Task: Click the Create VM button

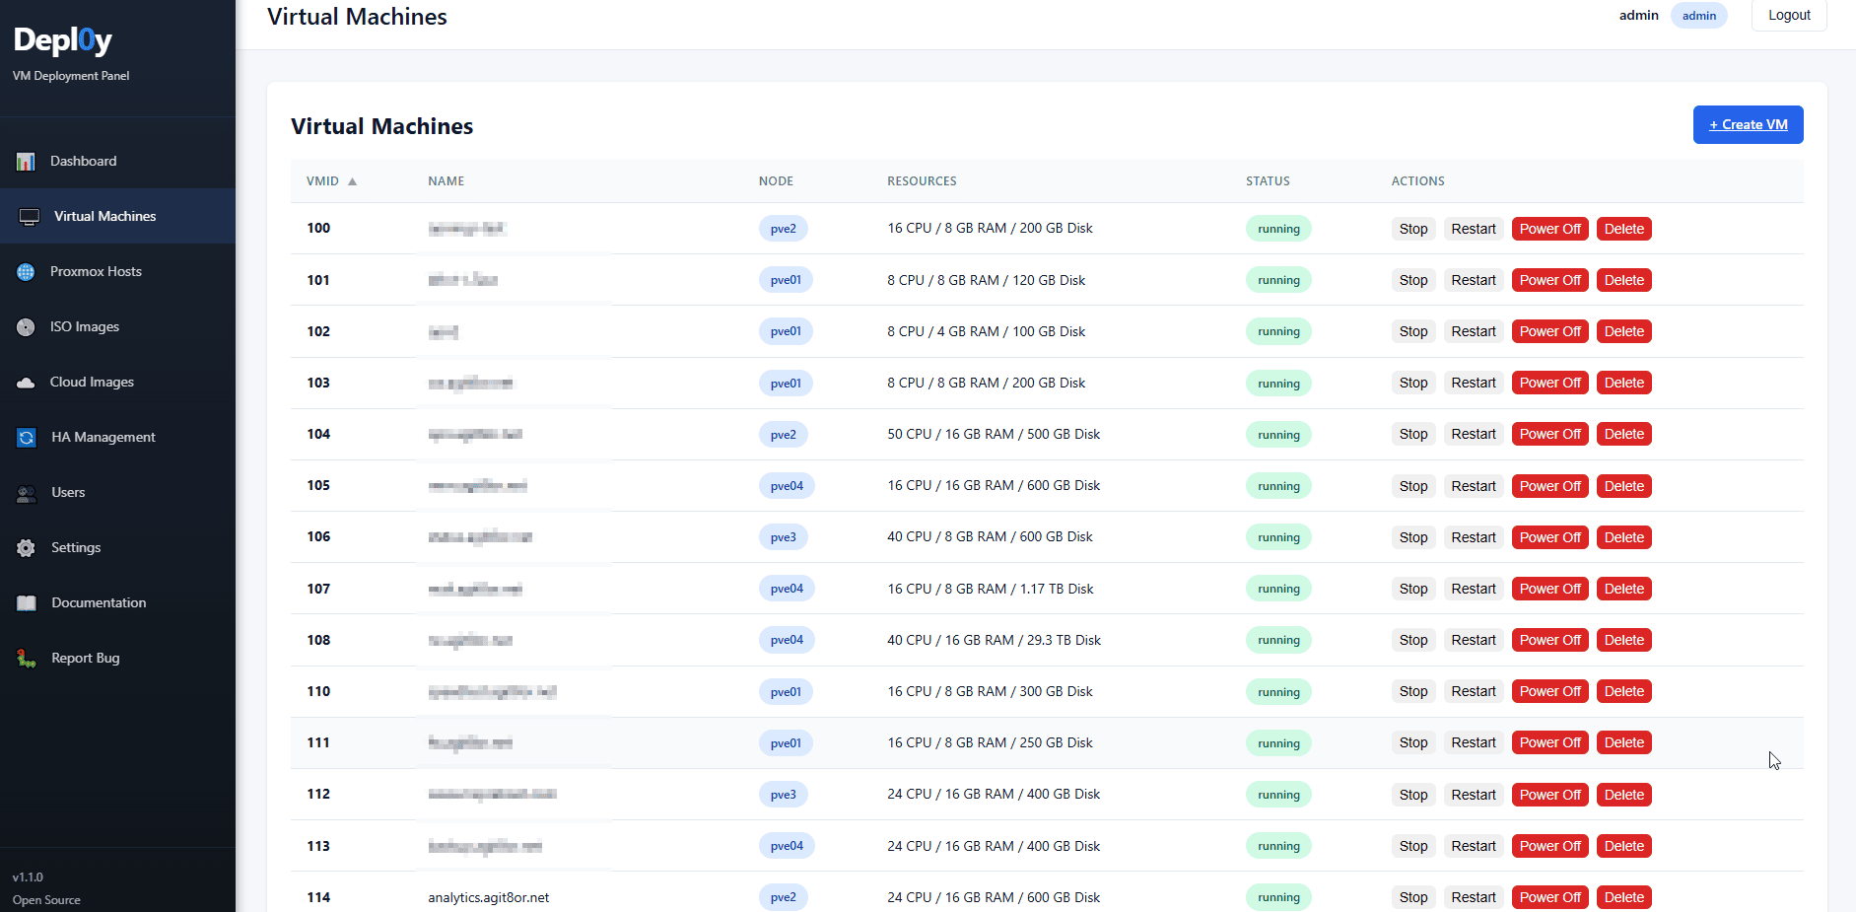Action: [1748, 124]
